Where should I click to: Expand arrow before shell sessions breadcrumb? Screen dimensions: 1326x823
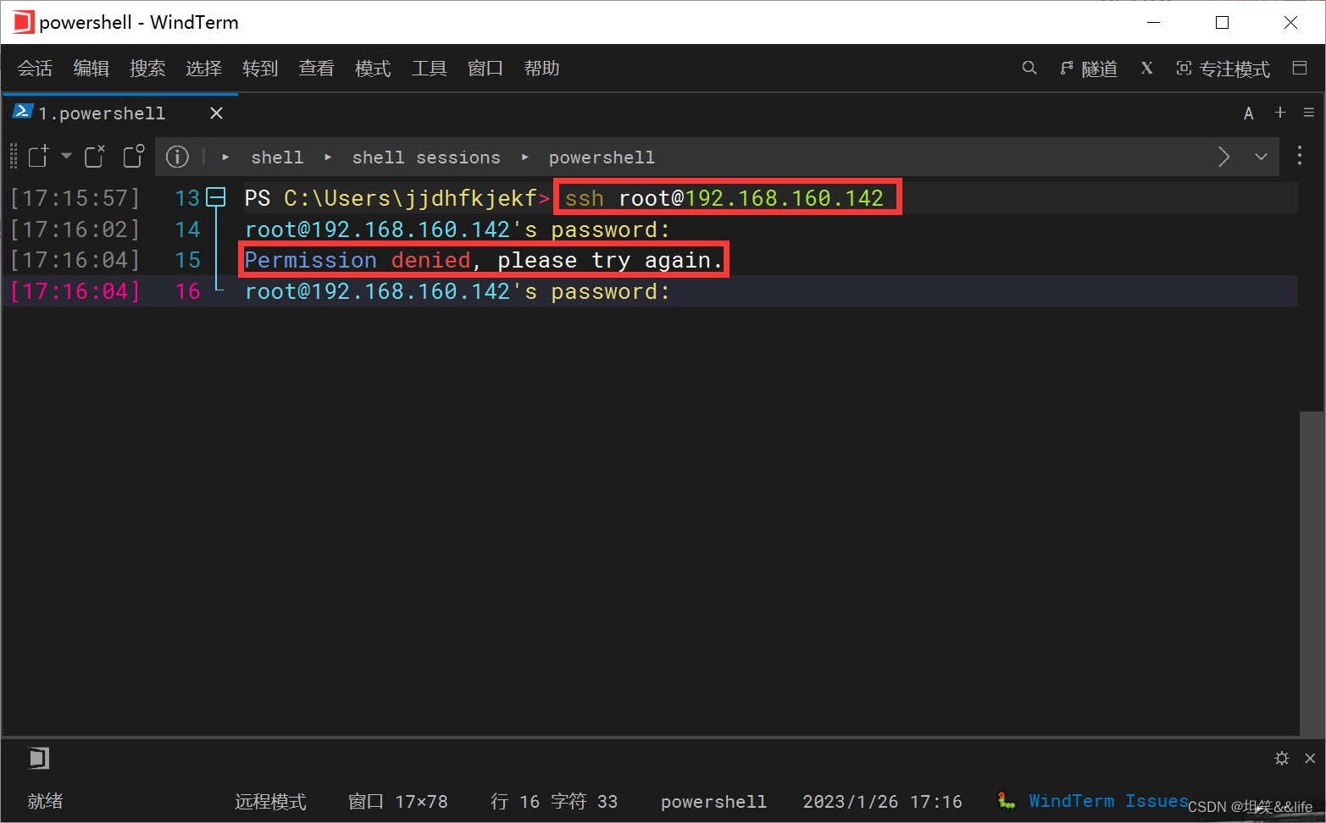tap(328, 157)
